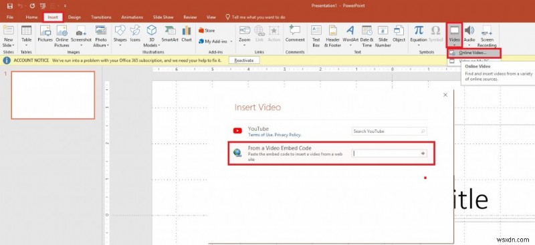535x245 pixels.
Task: Switch to the Home tab
Action: coord(31,17)
